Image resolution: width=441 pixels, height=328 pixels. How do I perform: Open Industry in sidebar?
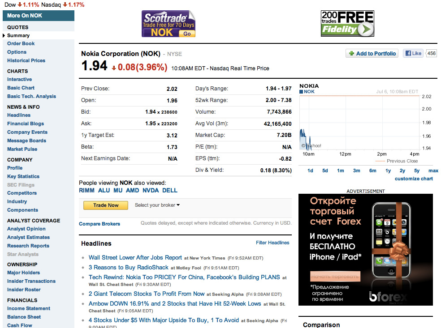(x=17, y=201)
